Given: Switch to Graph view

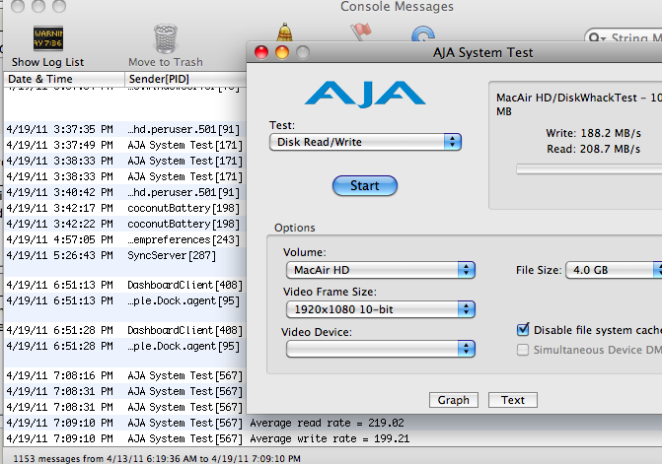Looking at the screenshot, I should (454, 400).
